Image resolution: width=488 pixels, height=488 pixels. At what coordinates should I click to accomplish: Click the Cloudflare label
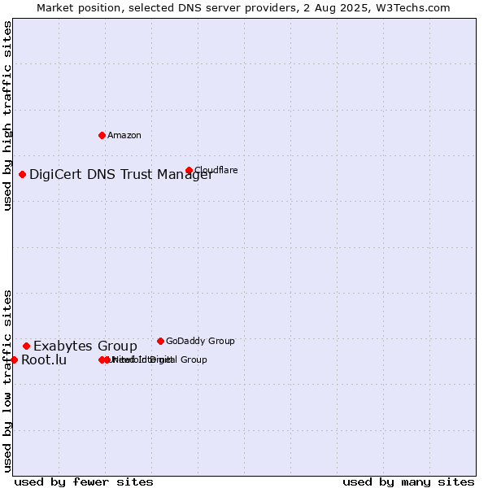pos(216,170)
